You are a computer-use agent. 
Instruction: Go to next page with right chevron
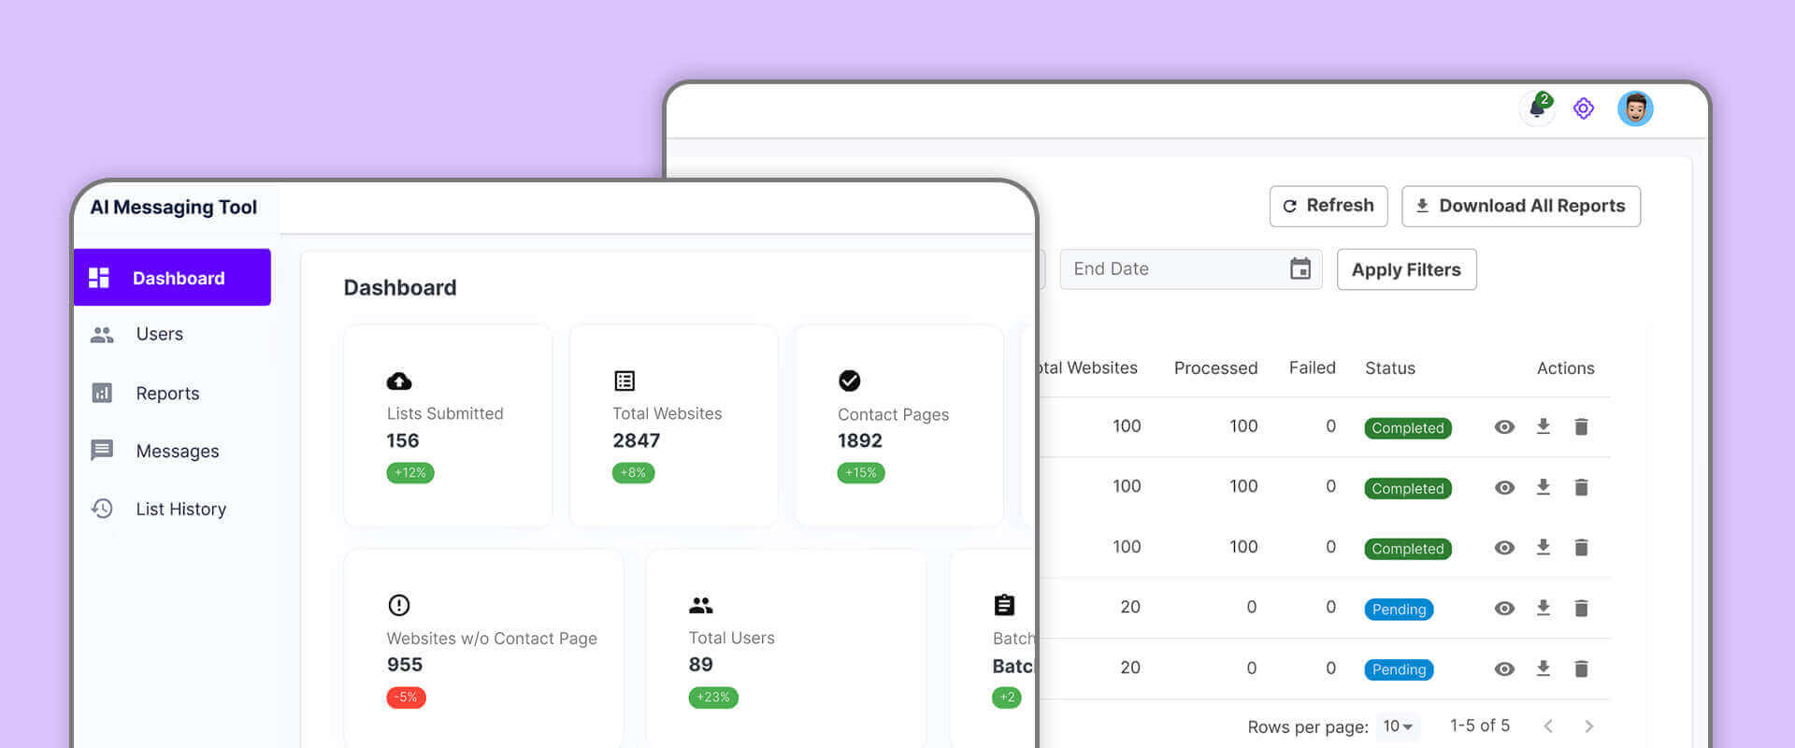coord(1588,726)
